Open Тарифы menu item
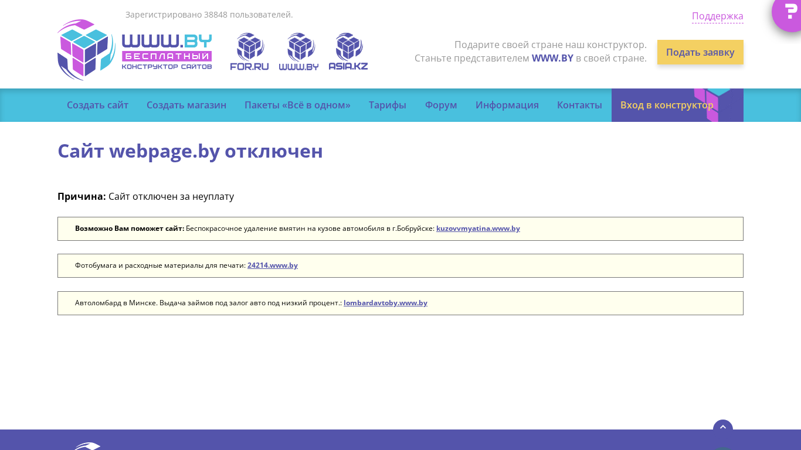Image resolution: width=801 pixels, height=450 pixels. pyautogui.click(x=388, y=105)
